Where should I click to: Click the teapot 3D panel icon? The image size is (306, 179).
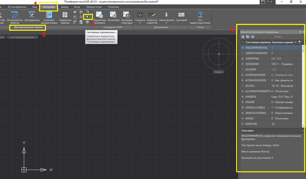pyautogui.click(x=75, y=12)
